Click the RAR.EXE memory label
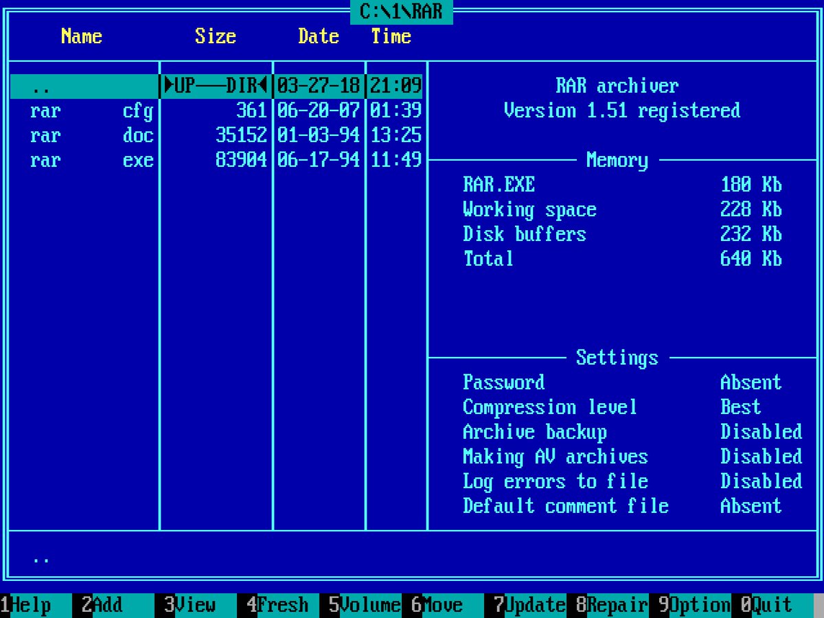This screenshot has width=824, height=618. tap(499, 185)
